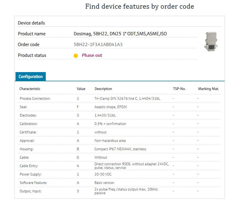Image resolution: width=237 pixels, height=206 pixels.
Task: Click the Tri-Clamp DIN 32676 description
Action: click(127, 98)
